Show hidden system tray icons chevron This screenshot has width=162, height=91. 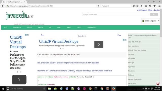click(143, 89)
